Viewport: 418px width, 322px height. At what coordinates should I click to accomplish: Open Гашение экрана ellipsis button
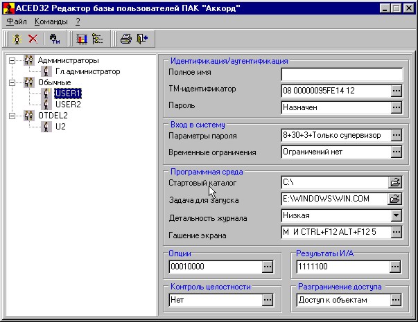(x=396, y=232)
